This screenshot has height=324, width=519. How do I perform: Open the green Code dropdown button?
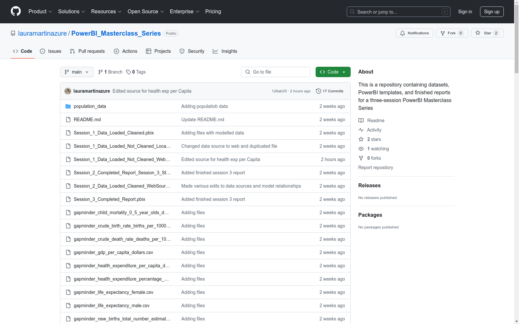[x=333, y=72]
